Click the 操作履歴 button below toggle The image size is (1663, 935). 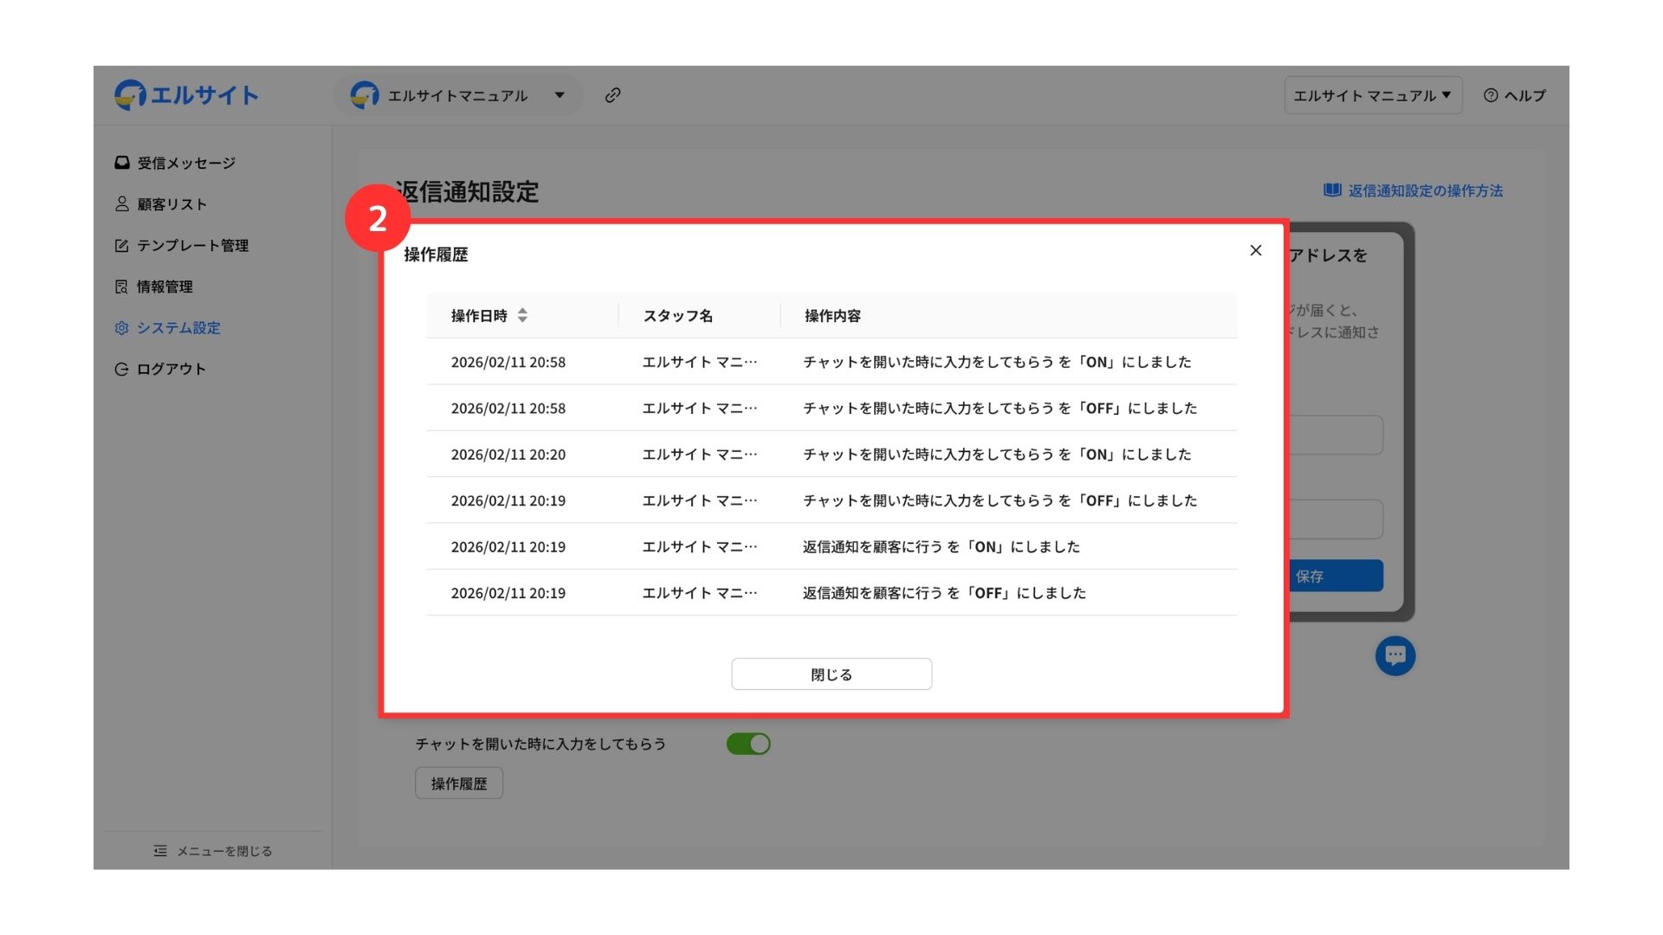[459, 783]
